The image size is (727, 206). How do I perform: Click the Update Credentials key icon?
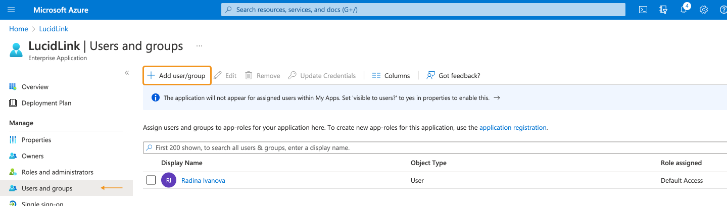pos(292,76)
